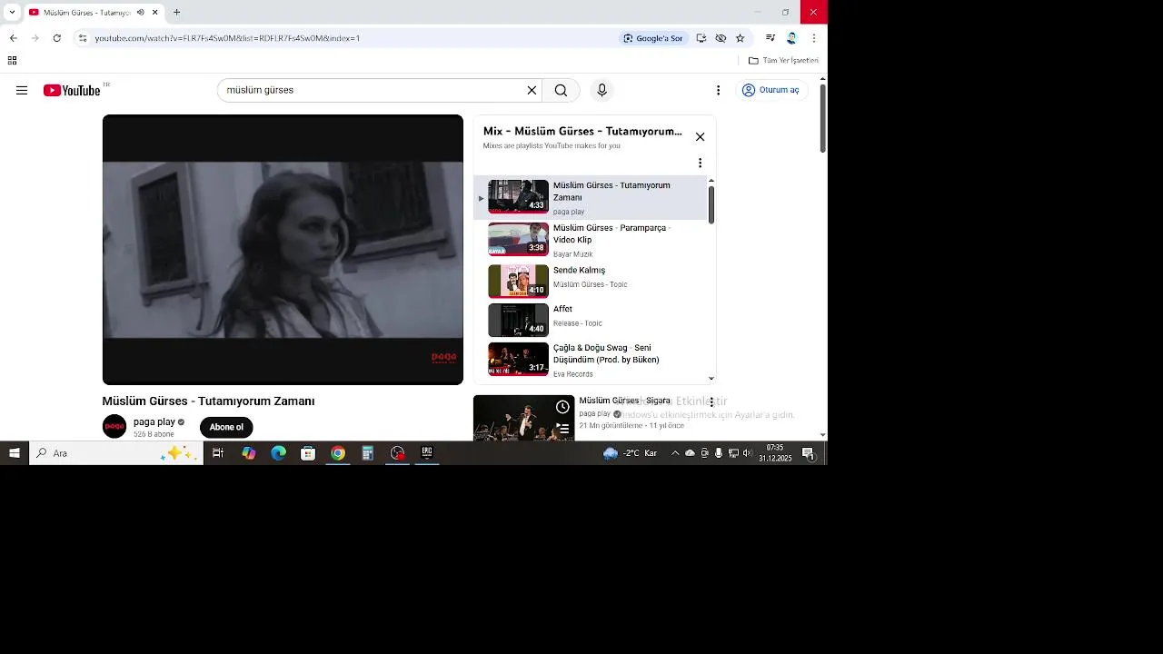Open the Chrome profile avatar
The width and height of the screenshot is (1163, 654).
coord(791,38)
